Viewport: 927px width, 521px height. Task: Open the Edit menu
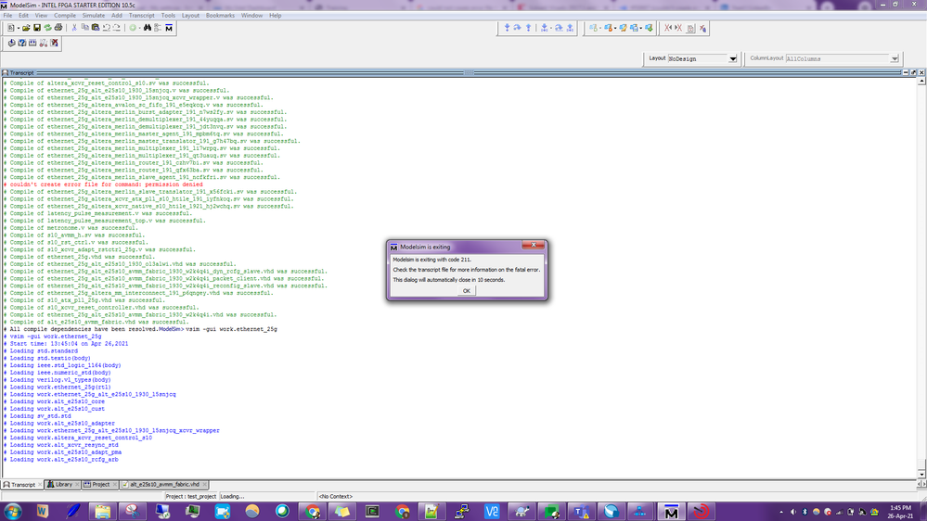(23, 16)
